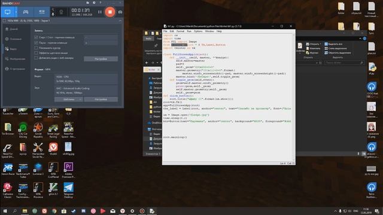Screen dimensions: 383x215
Task: Select OneDrive in File Explorer navigation pane
Action: 155,122
